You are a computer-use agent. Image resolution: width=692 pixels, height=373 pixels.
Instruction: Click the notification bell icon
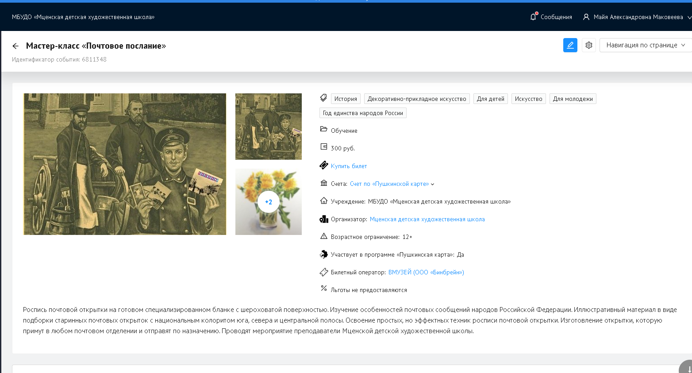pos(533,17)
